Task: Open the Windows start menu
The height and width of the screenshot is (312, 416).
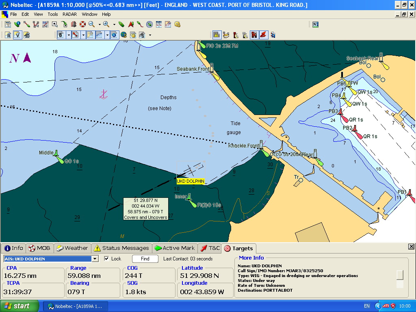Action: click(19, 306)
